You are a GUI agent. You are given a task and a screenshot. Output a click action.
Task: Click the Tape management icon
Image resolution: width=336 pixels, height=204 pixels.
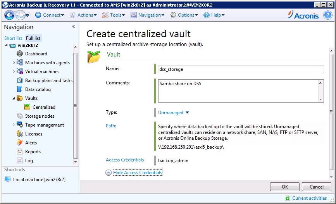(20, 125)
